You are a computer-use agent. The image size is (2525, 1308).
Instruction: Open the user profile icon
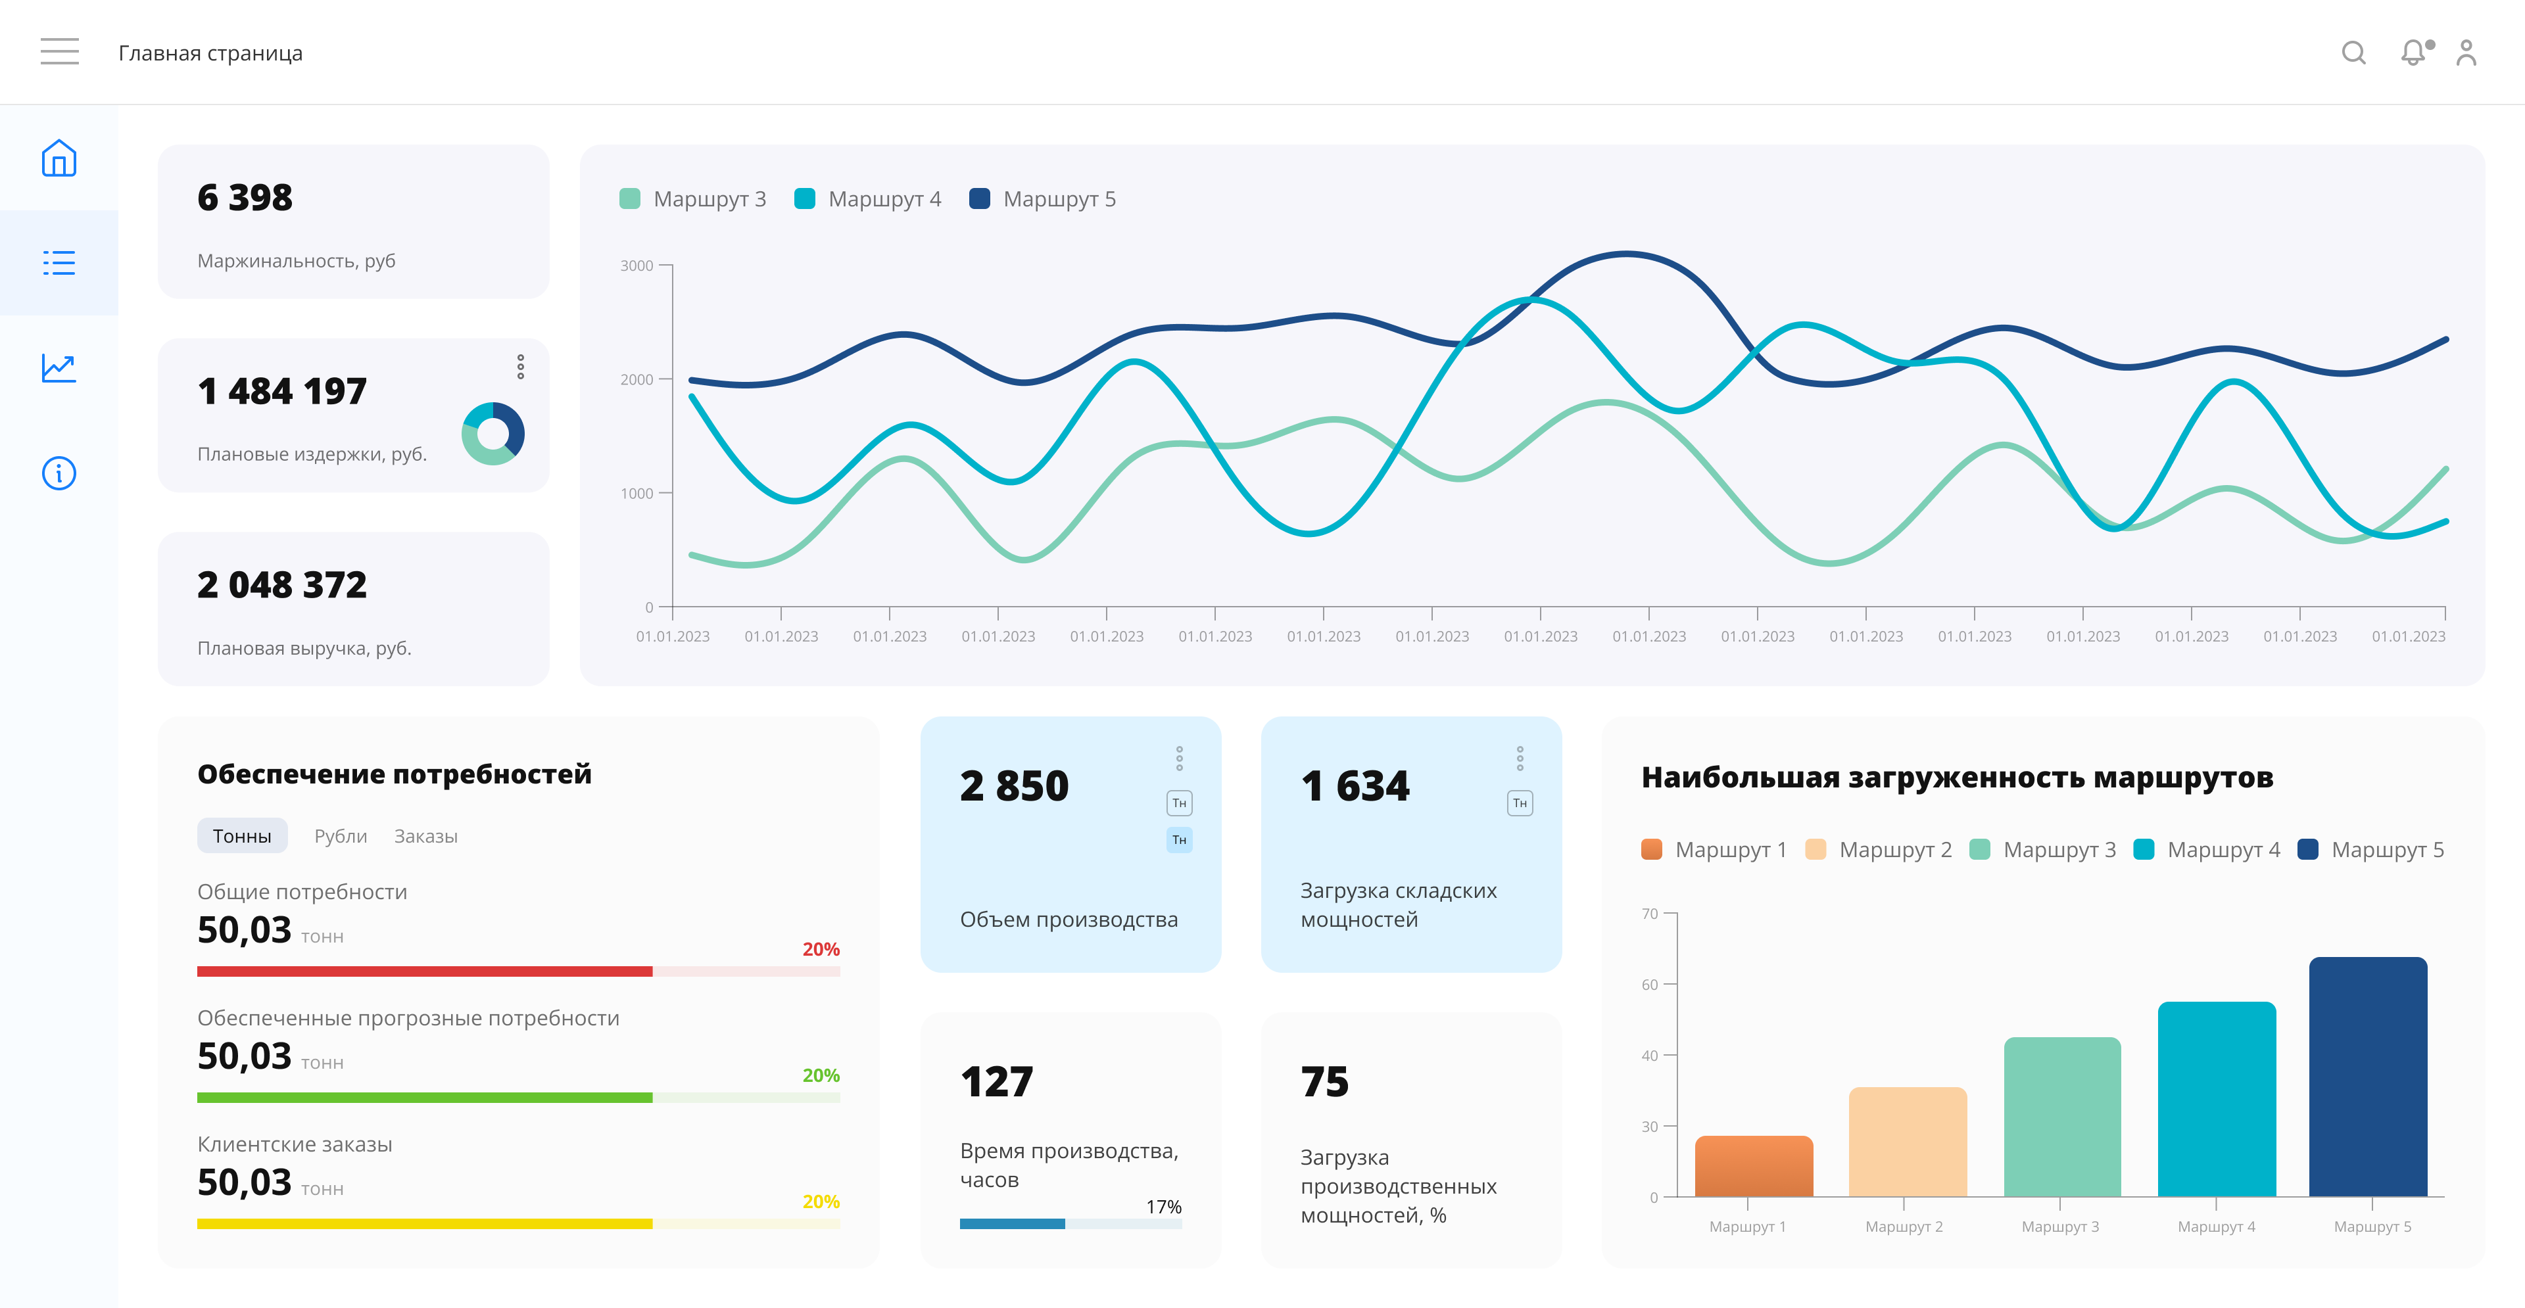2466,52
